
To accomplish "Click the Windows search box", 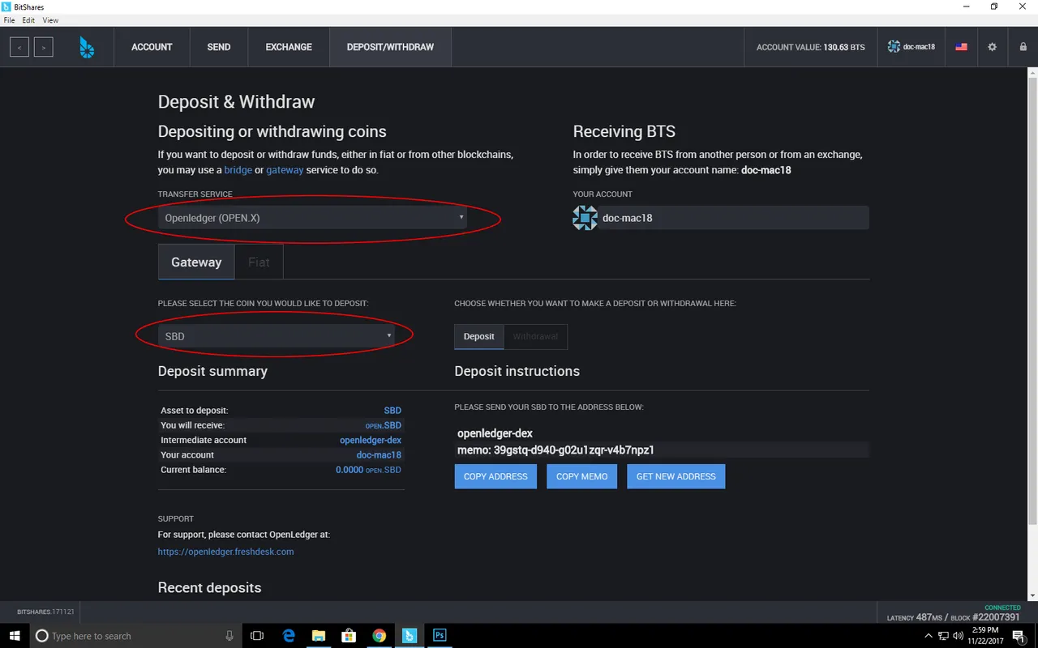I will [x=135, y=636].
